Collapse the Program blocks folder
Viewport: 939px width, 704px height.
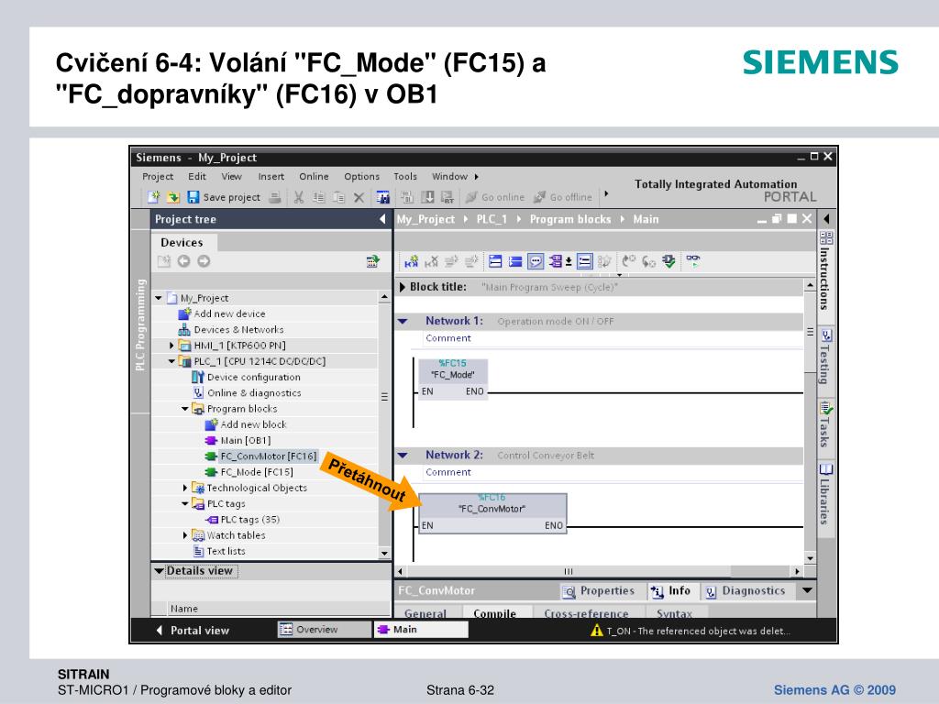185,409
